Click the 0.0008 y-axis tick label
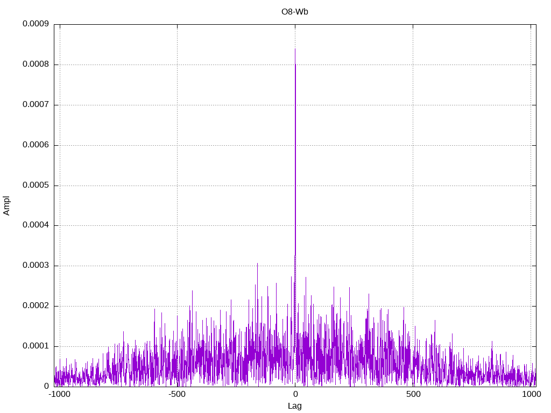Image resolution: width=551 pixels, height=413 pixels. [36, 65]
